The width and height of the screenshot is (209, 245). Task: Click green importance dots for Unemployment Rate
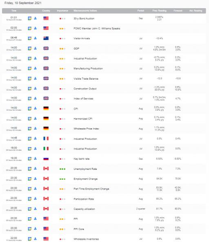(x=62, y=169)
